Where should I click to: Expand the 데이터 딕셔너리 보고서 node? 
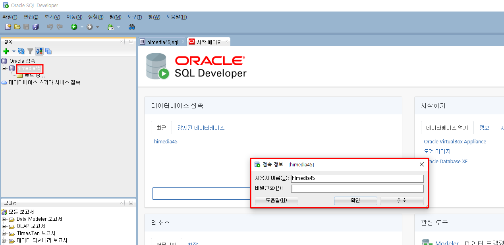click(4, 241)
